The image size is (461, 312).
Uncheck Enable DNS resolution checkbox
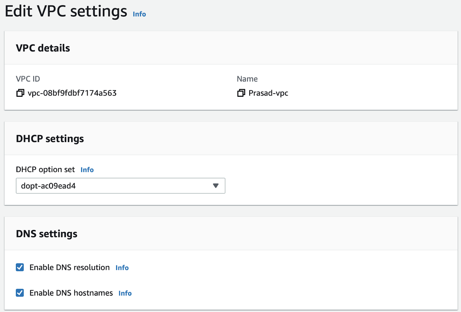coord(20,267)
